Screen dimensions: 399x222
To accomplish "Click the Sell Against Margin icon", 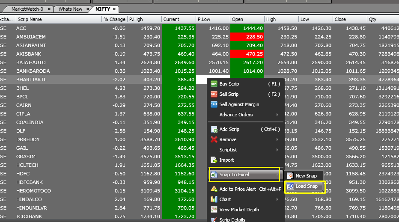I will point(214,104).
